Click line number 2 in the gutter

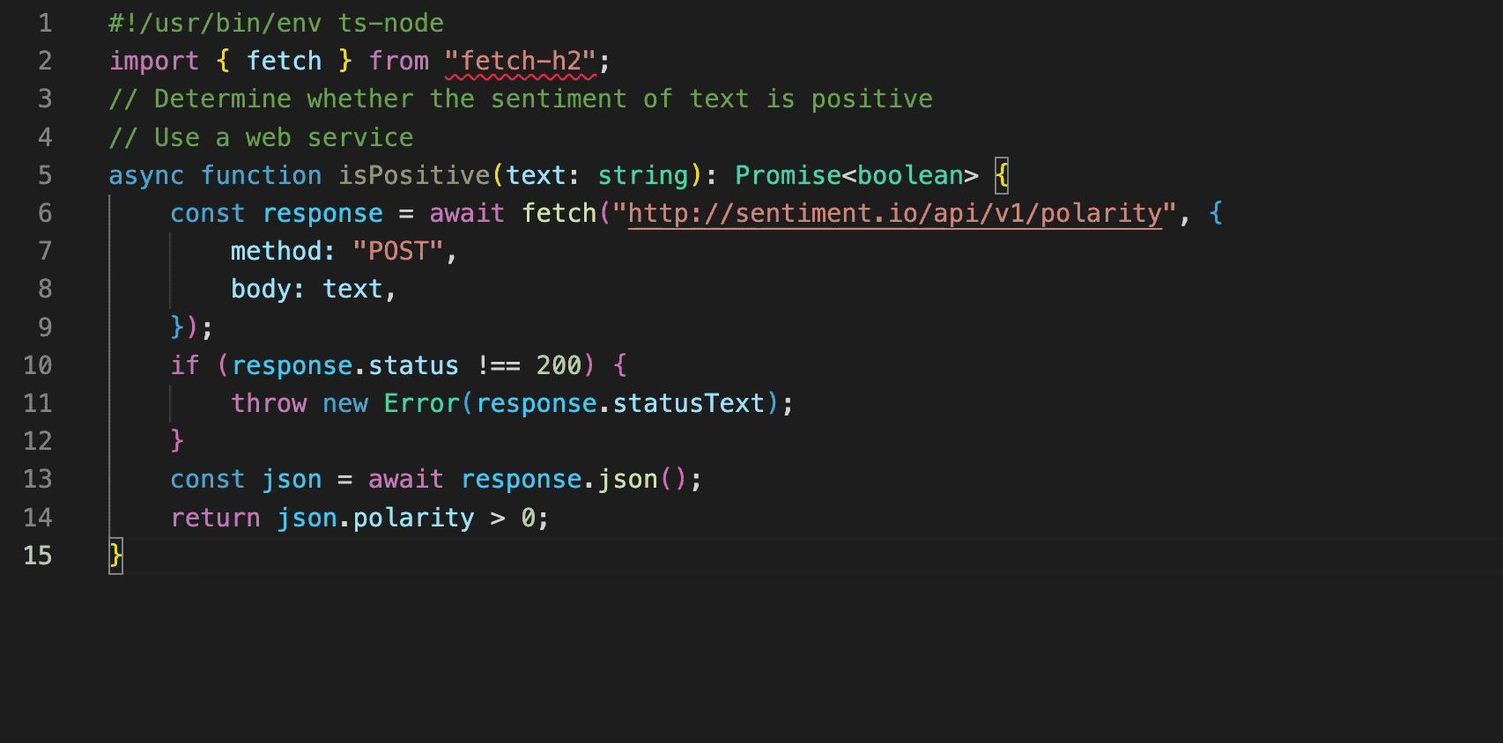tap(45, 61)
